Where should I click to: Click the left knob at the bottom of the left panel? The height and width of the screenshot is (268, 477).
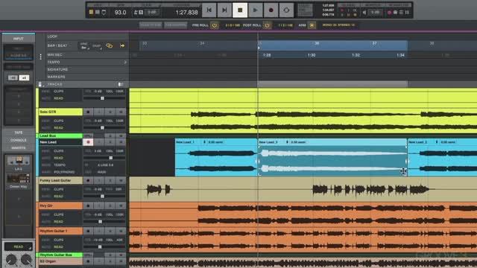12,260
